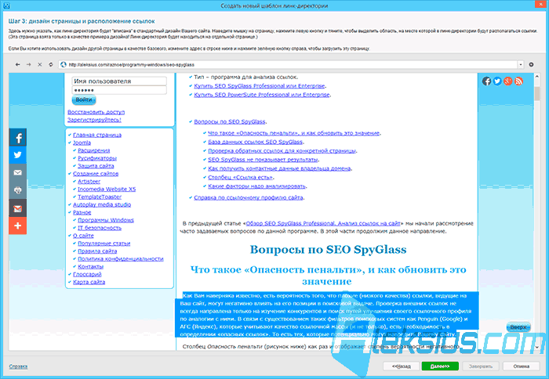Open Autoplay media studio menu link

102,204
